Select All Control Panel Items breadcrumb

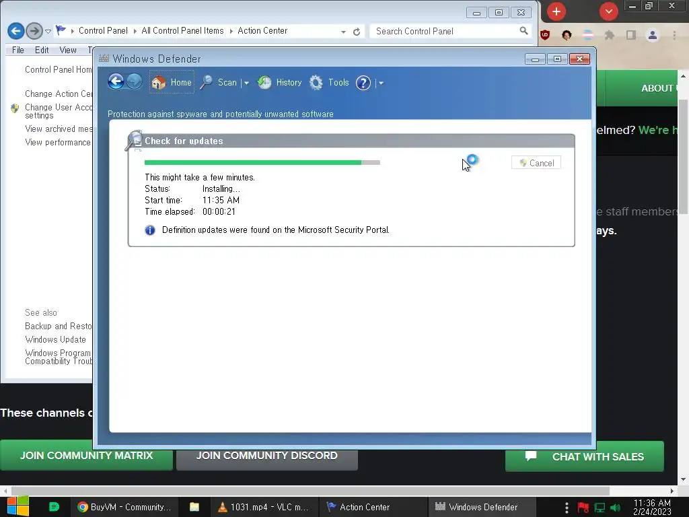pos(182,31)
